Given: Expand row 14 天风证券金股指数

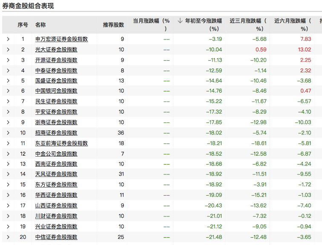Looking at the screenshot, I should pos(8,174).
